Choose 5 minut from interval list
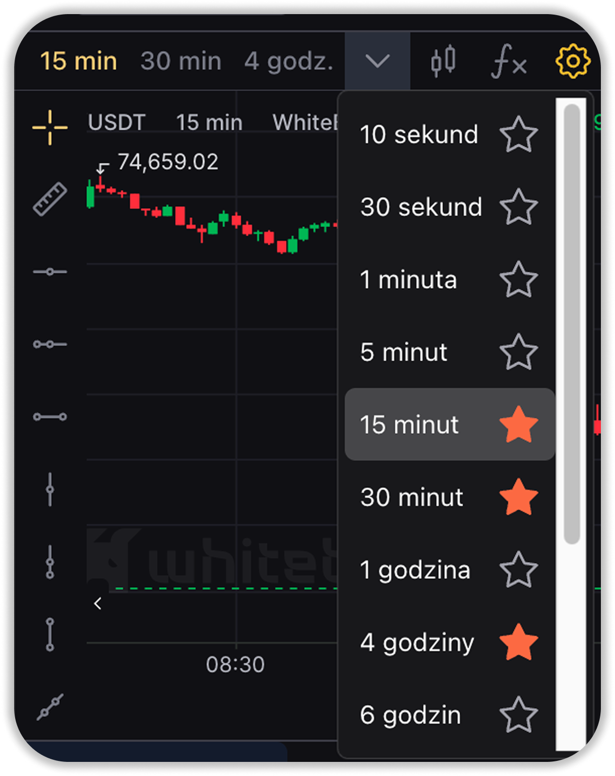Viewport: 615px width, 776px height. pos(404,352)
